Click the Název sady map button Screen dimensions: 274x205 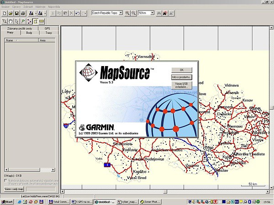pyautogui.click(x=14, y=189)
